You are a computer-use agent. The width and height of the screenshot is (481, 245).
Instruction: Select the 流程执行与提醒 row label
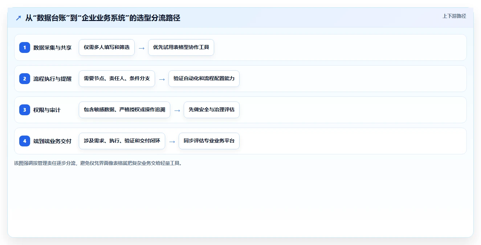coord(52,79)
